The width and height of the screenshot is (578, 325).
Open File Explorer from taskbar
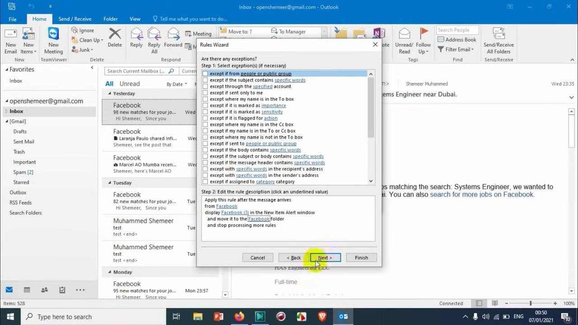(197, 316)
